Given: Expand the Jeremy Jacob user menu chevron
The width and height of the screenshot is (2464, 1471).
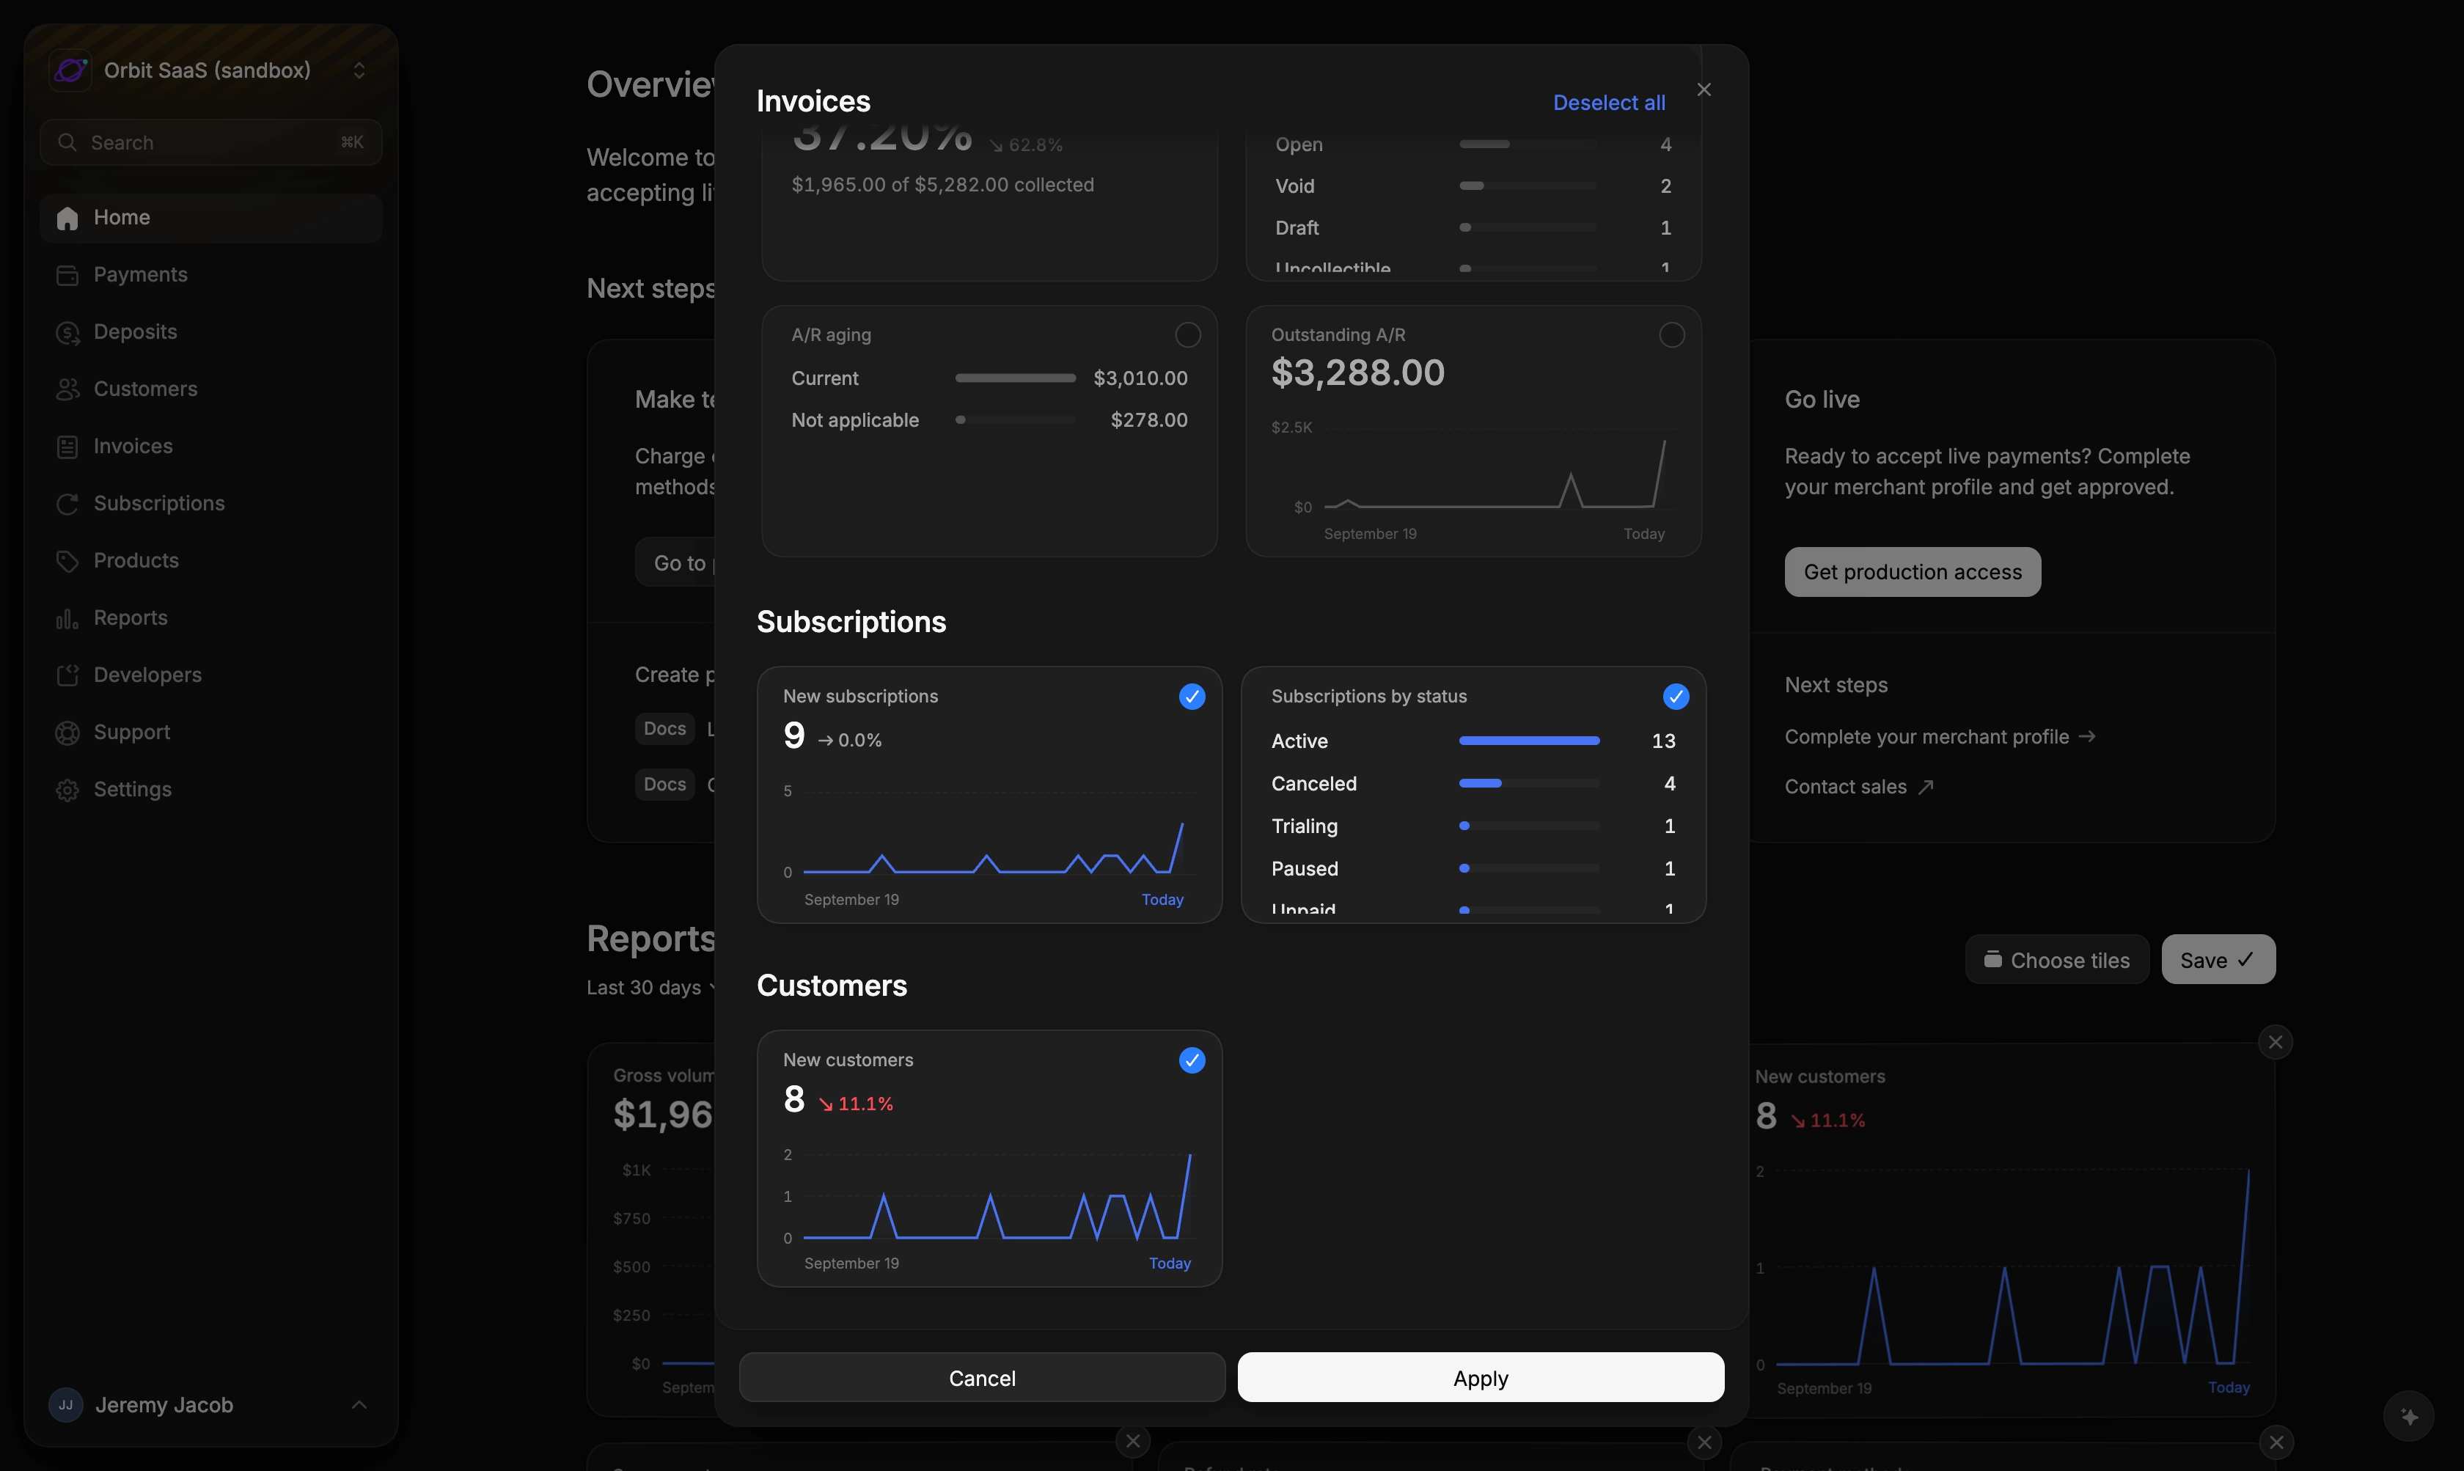Looking at the screenshot, I should point(359,1404).
